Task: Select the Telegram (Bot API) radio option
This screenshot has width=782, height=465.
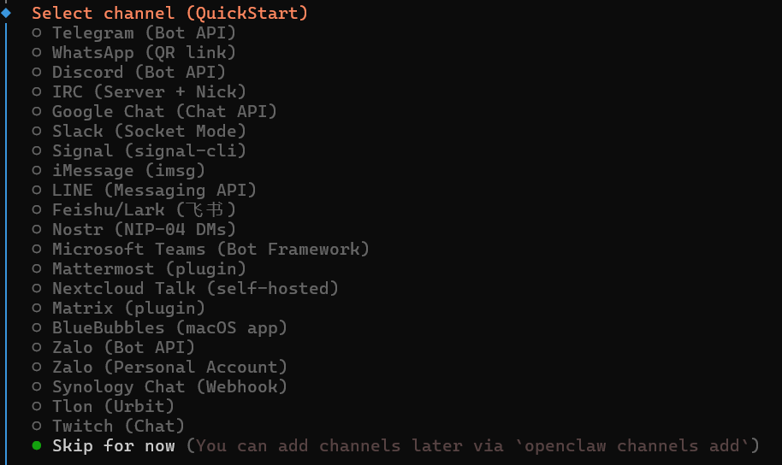Action: coord(143,33)
